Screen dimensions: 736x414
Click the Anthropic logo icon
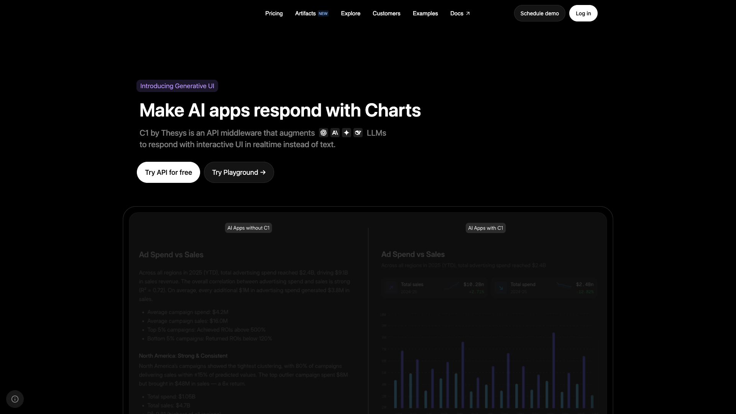coord(335,133)
